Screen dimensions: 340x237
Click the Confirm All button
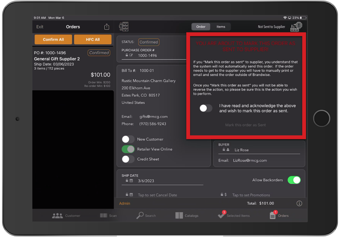click(x=53, y=39)
